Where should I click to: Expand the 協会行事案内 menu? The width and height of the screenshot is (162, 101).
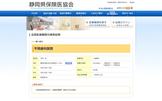pyautogui.click(x=66, y=13)
